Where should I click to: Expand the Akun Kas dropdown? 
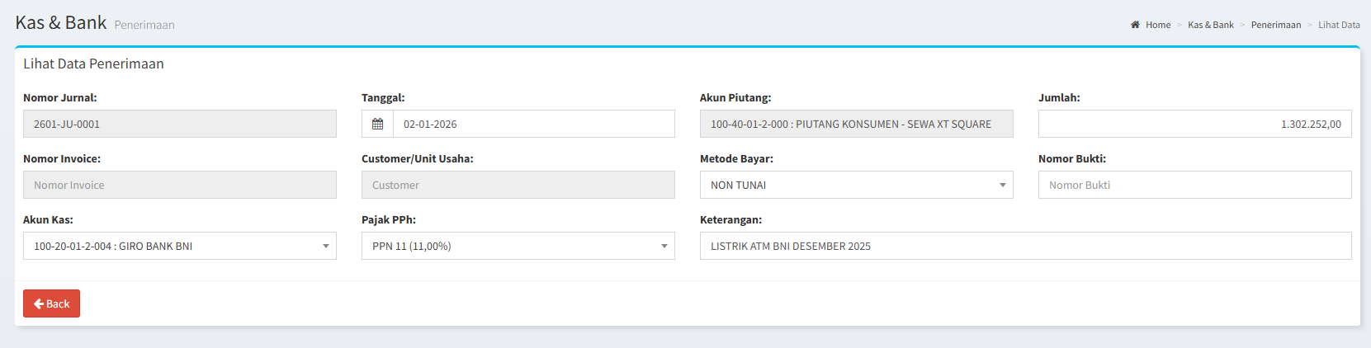179,246
